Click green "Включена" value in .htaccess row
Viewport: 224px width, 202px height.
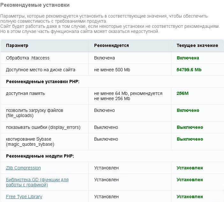click(x=188, y=58)
